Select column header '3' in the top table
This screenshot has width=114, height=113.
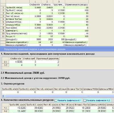59,2
